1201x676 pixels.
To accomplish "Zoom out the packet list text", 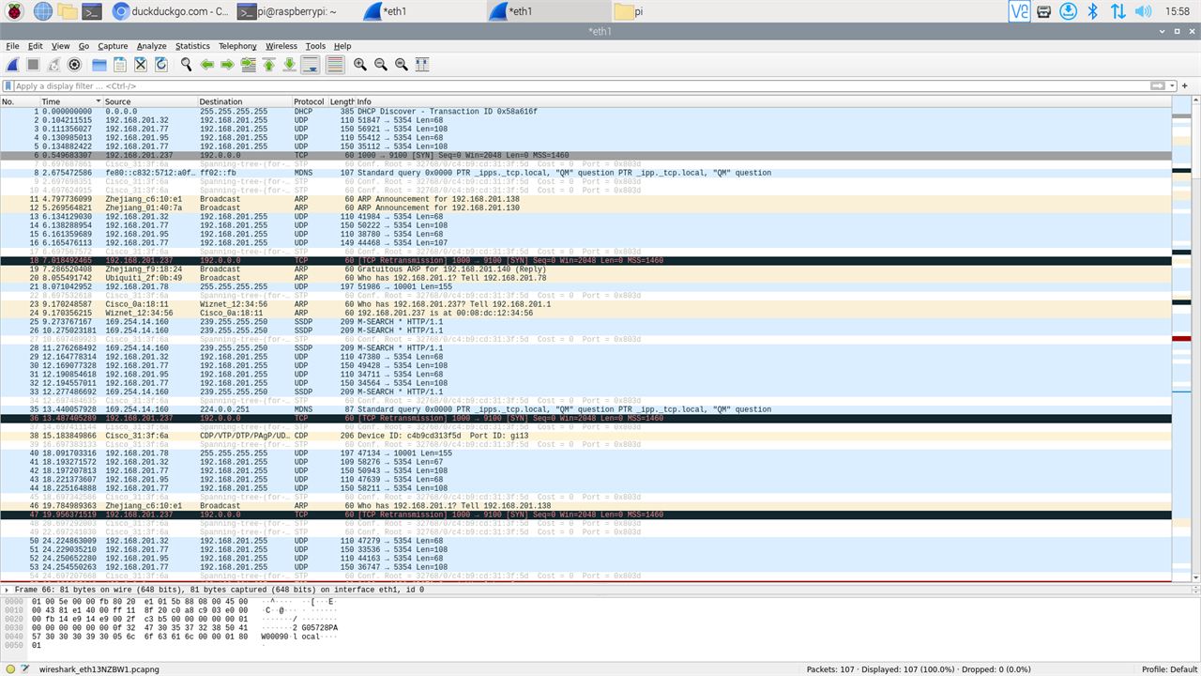I will tap(380, 65).
